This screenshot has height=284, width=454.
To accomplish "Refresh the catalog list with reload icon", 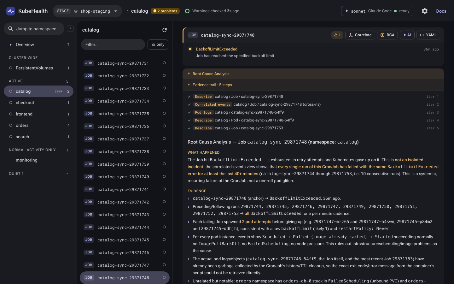I will click(165, 30).
